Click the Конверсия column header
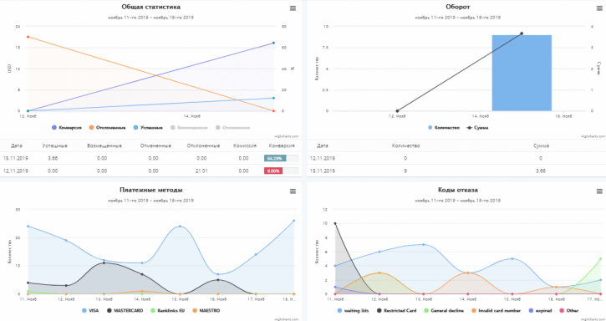Image resolution: width=606 pixels, height=321 pixels. [x=282, y=145]
